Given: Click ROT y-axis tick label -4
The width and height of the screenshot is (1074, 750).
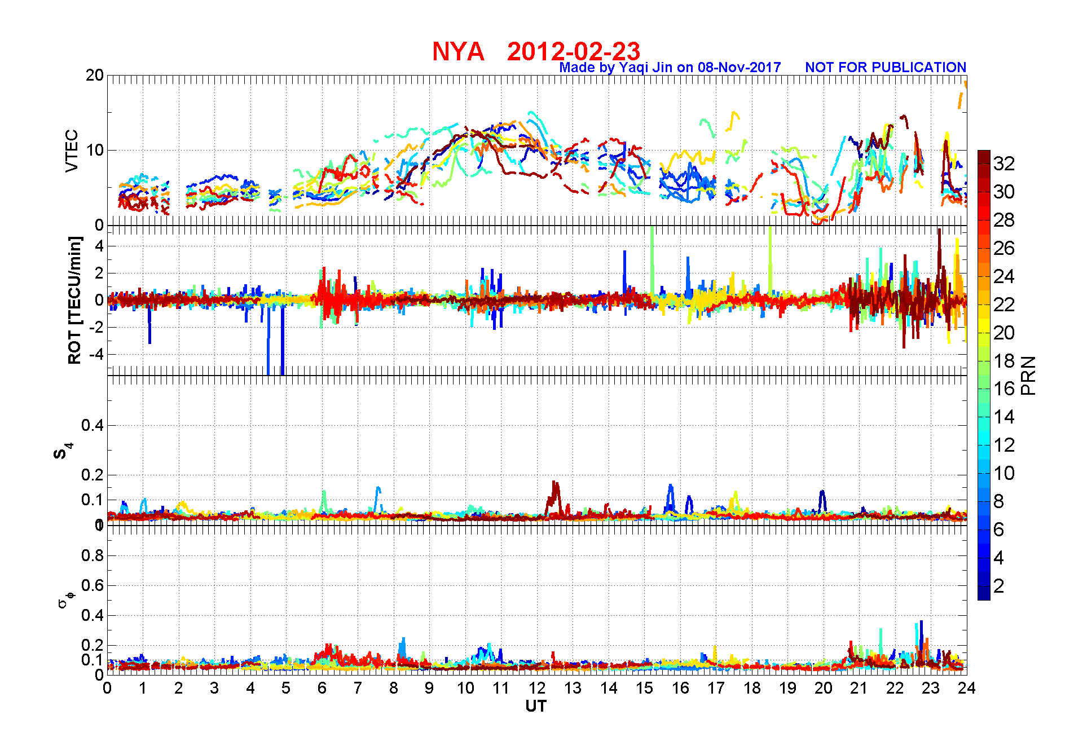Looking at the screenshot, I should tap(96, 354).
